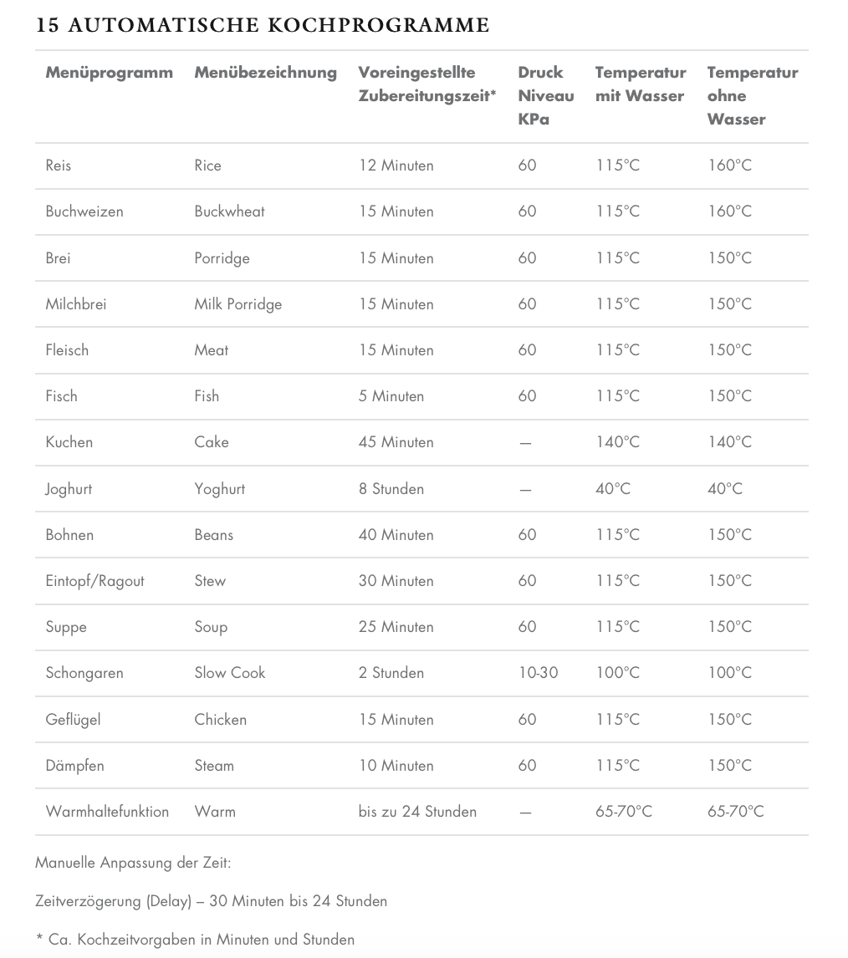
Task: Select the 'bis zu 24 Stunden' time cell
Action: tap(417, 811)
